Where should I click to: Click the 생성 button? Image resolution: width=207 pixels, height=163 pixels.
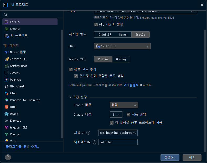(170, 157)
